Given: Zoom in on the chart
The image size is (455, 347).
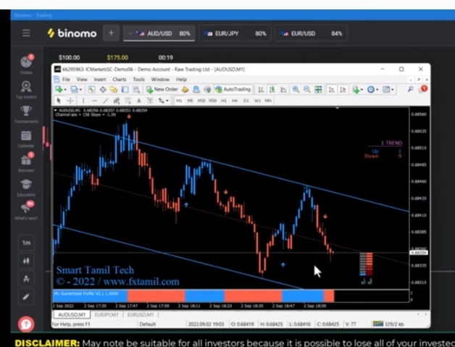Looking at the screenshot, I should point(296,90).
